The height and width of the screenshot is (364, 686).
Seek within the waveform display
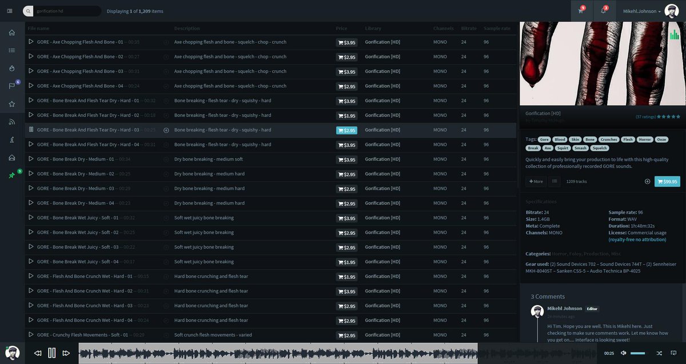pos(337,353)
